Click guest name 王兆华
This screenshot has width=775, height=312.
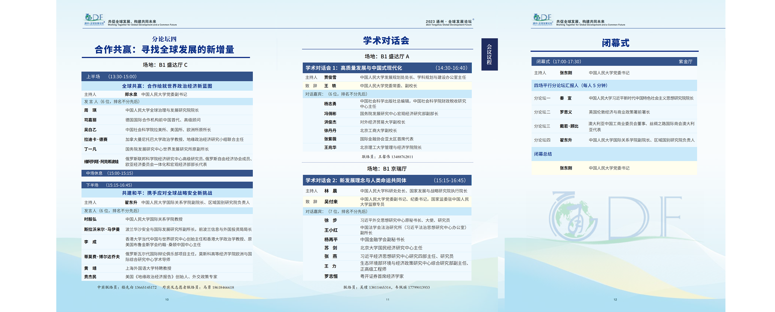tap(330, 148)
